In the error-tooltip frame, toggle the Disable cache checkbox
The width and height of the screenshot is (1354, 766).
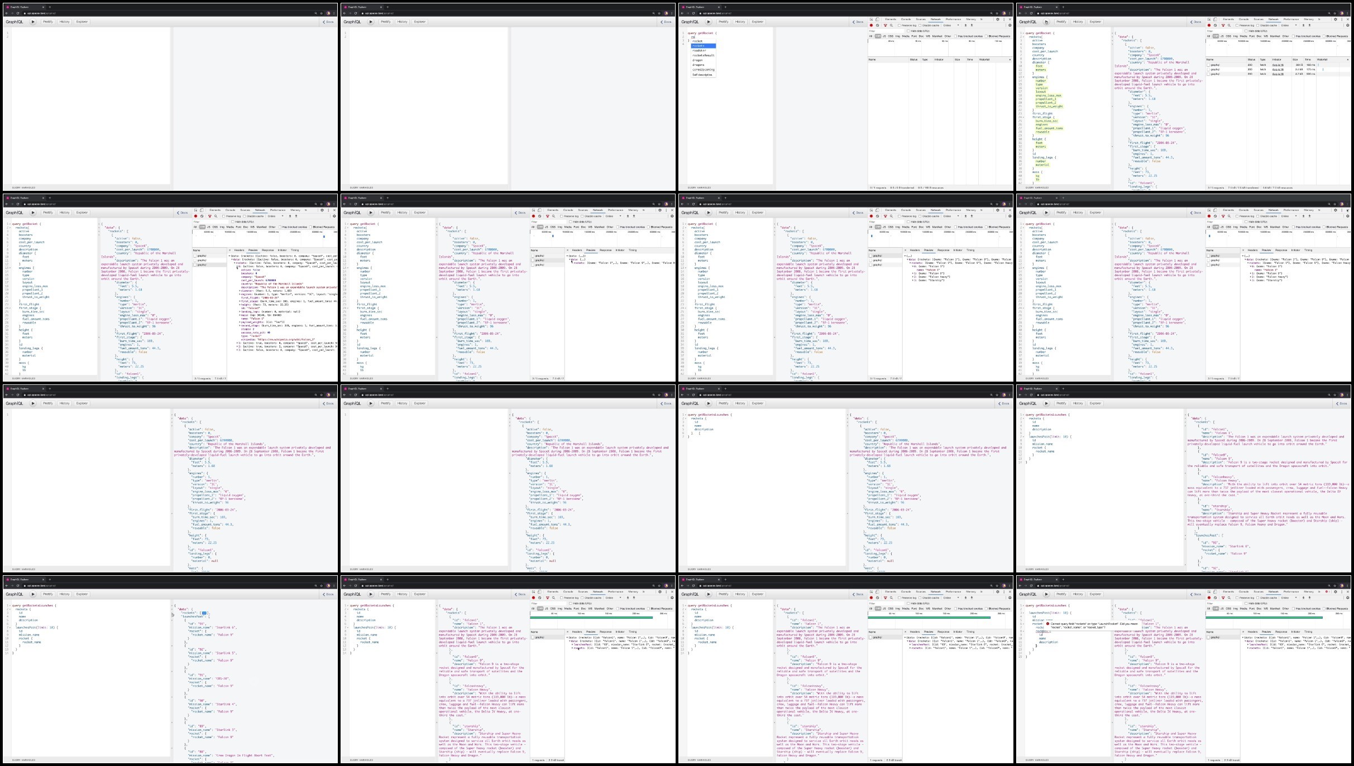click(1258, 598)
